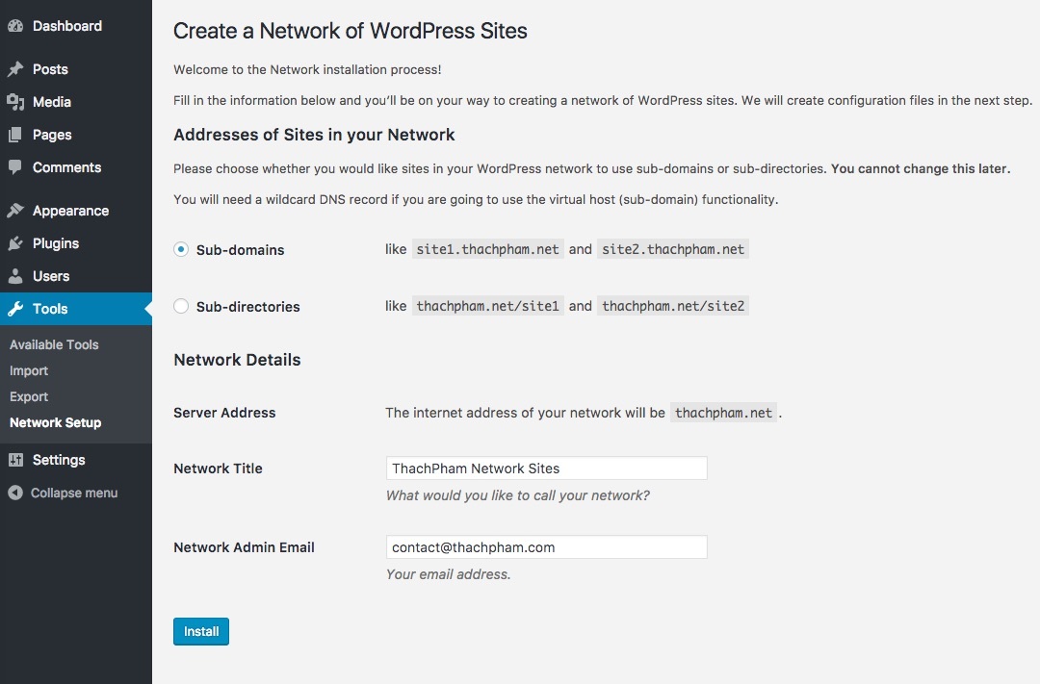Click the 'Create a Network of WordPress Sites' heading
1040x684 pixels.
tap(351, 31)
